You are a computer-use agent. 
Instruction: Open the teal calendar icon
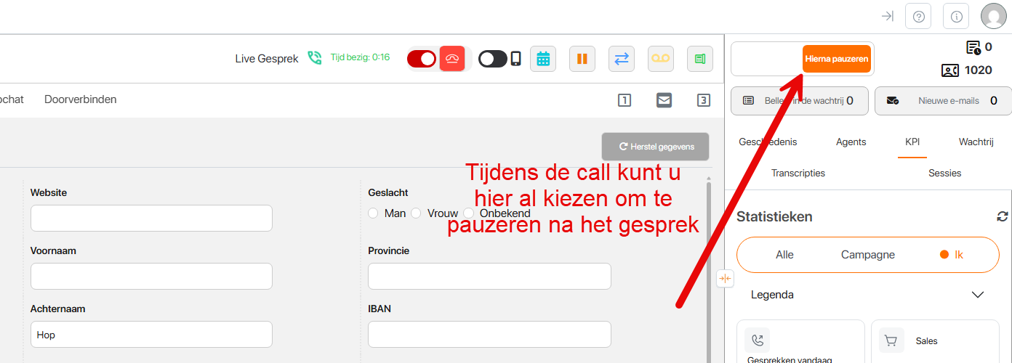tap(543, 59)
